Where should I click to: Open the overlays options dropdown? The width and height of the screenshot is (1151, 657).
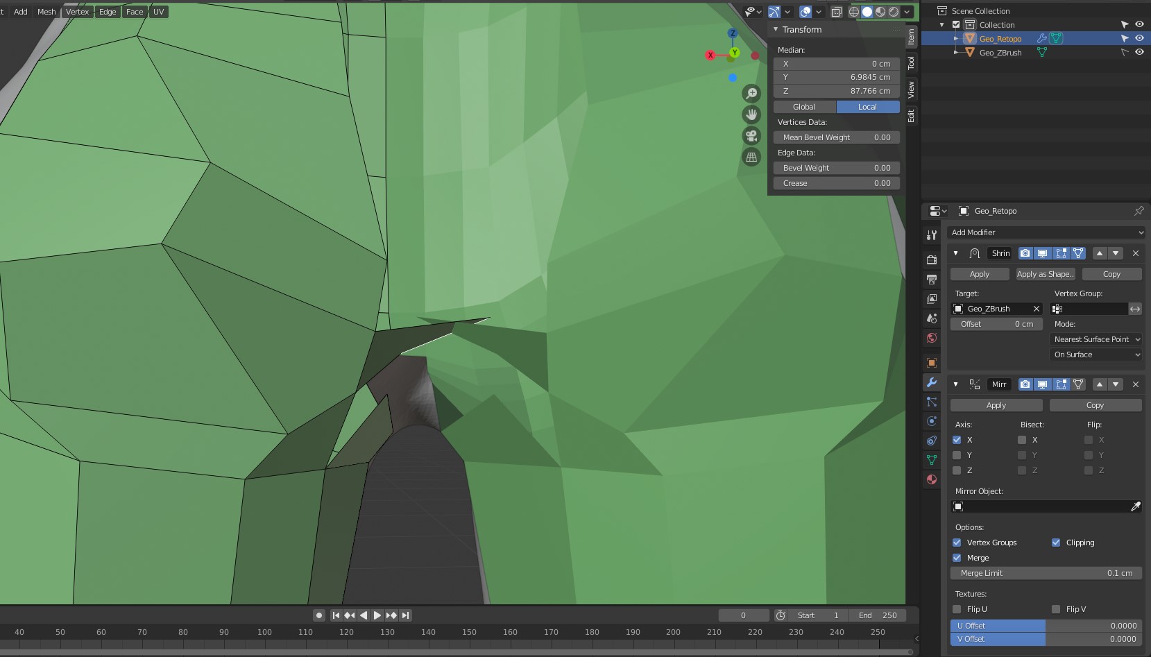coord(819,12)
